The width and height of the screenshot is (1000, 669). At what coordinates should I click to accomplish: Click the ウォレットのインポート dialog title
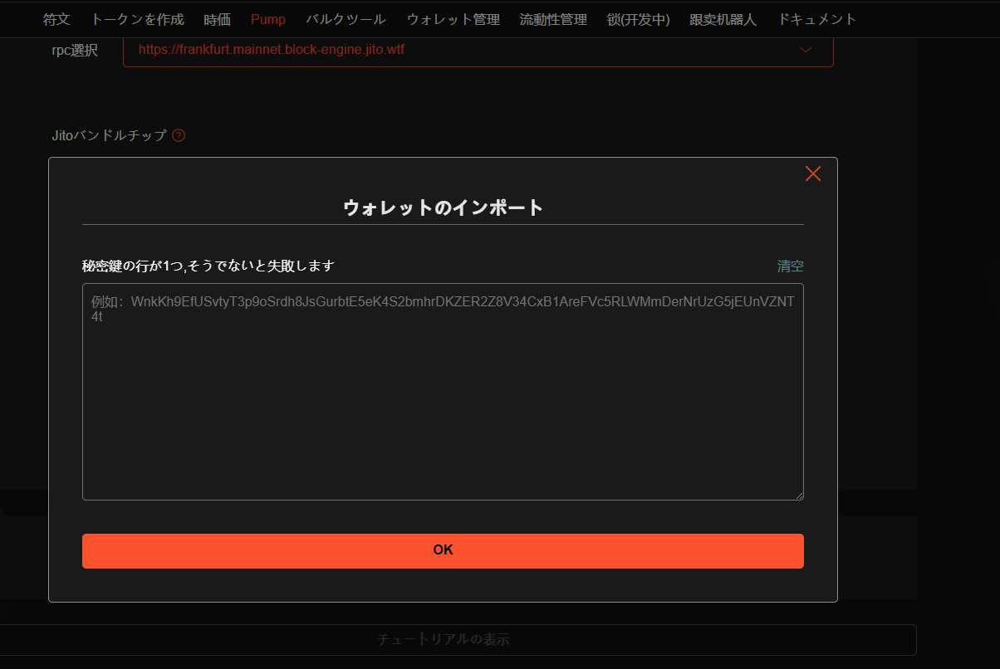443,208
